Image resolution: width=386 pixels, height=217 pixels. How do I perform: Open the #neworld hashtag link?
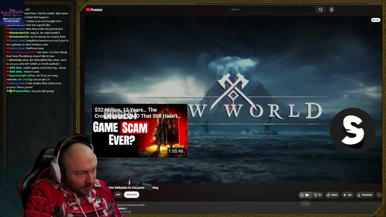[x=131, y=205]
